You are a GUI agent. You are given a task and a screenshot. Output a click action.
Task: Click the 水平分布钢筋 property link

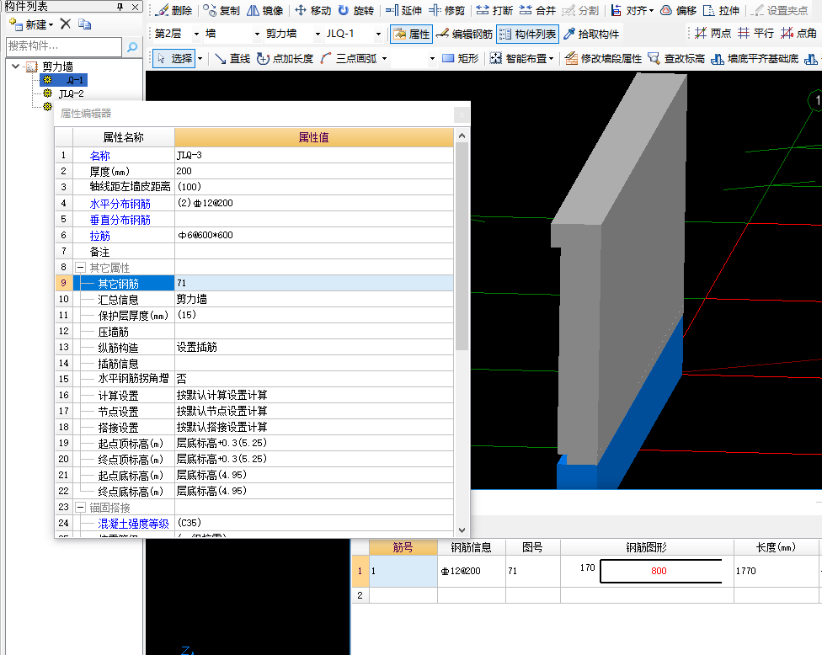120,203
